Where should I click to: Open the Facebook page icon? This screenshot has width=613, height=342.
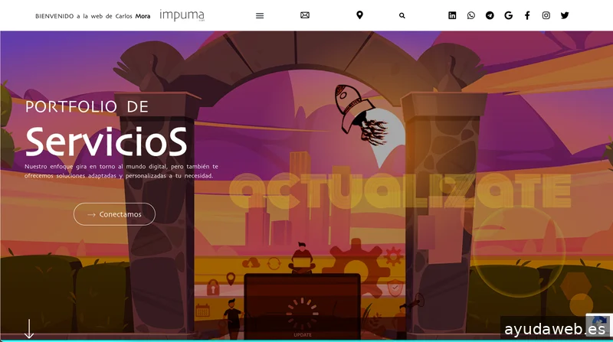tap(527, 15)
